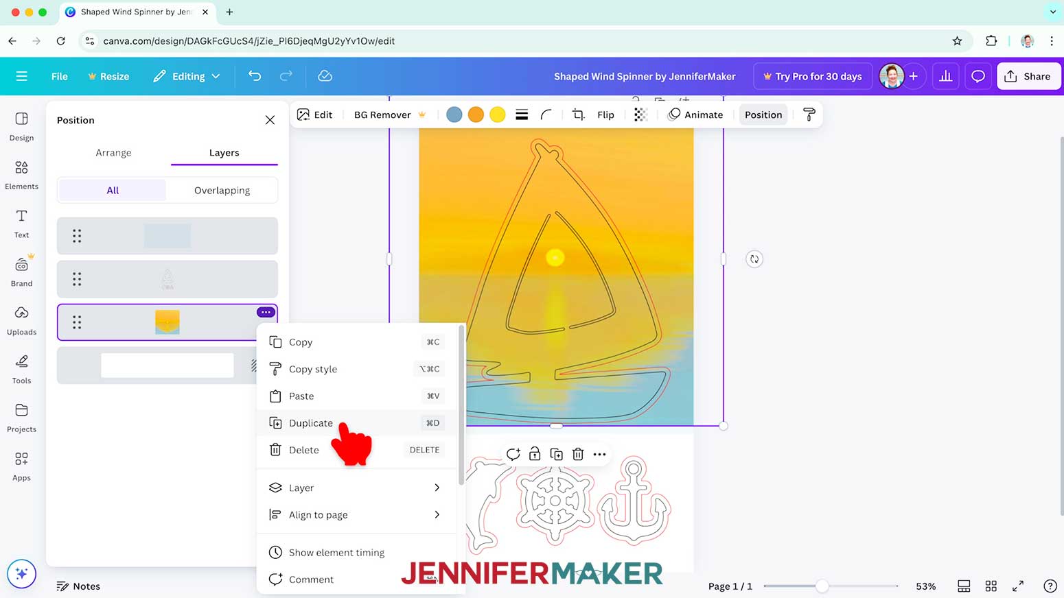Open the scroll view layout icon

pyautogui.click(x=964, y=586)
